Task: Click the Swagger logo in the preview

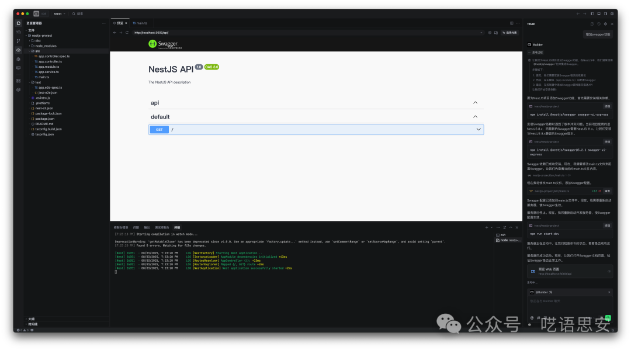Action: click(x=161, y=43)
